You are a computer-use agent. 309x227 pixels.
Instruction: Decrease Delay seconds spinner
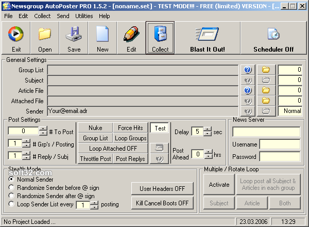tap(208, 134)
